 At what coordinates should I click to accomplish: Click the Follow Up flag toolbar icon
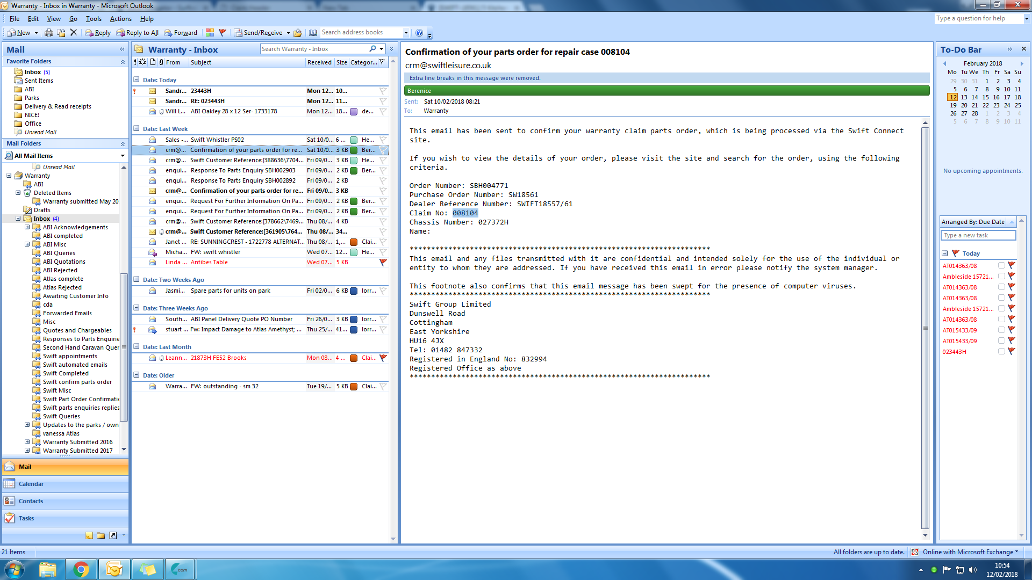223,33
